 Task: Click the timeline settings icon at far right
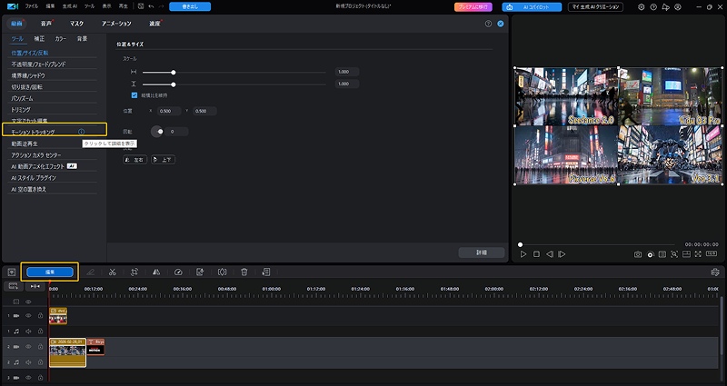click(x=715, y=272)
